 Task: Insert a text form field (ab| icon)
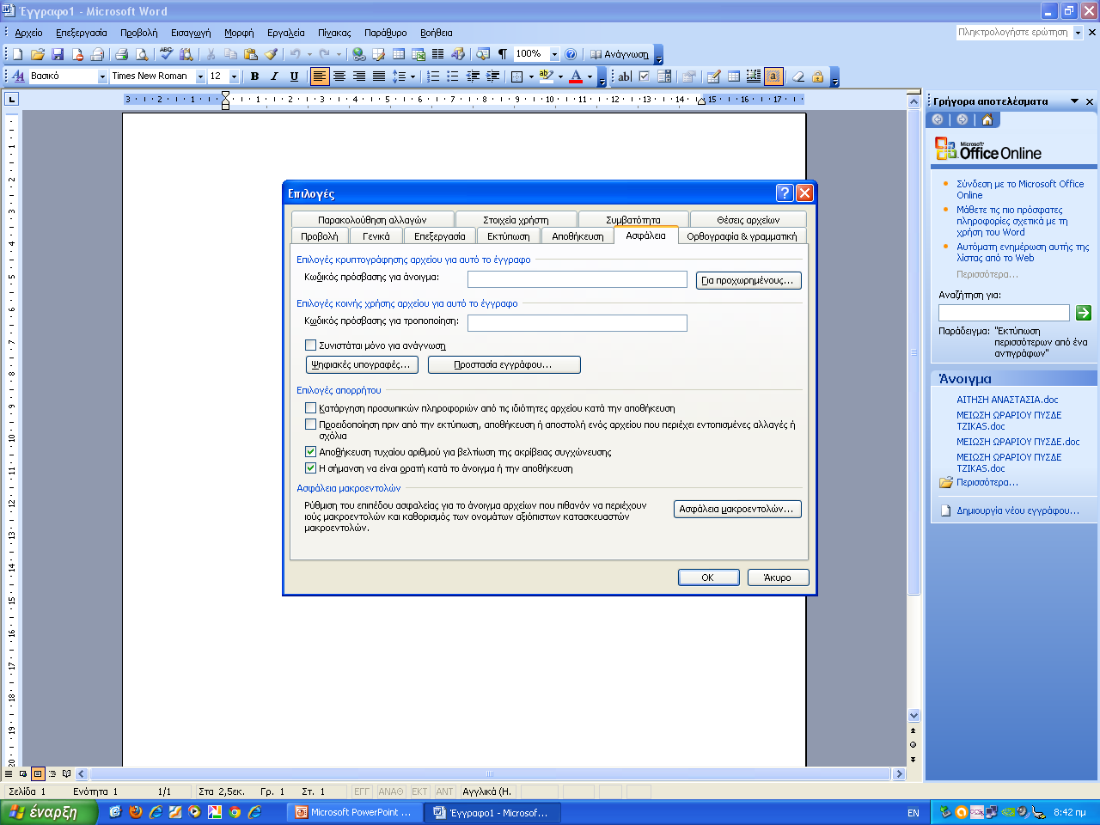625,76
